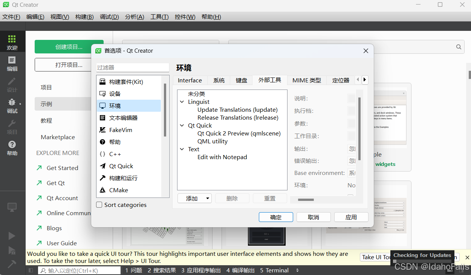Image resolution: width=471 pixels, height=275 pixels.
Task: Open the 项目 mode in the left mode bar
Action: coord(12,127)
